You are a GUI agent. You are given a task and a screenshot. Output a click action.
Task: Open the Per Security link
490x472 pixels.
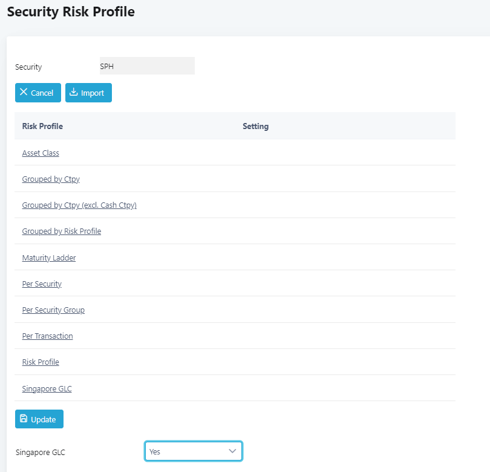(x=42, y=284)
